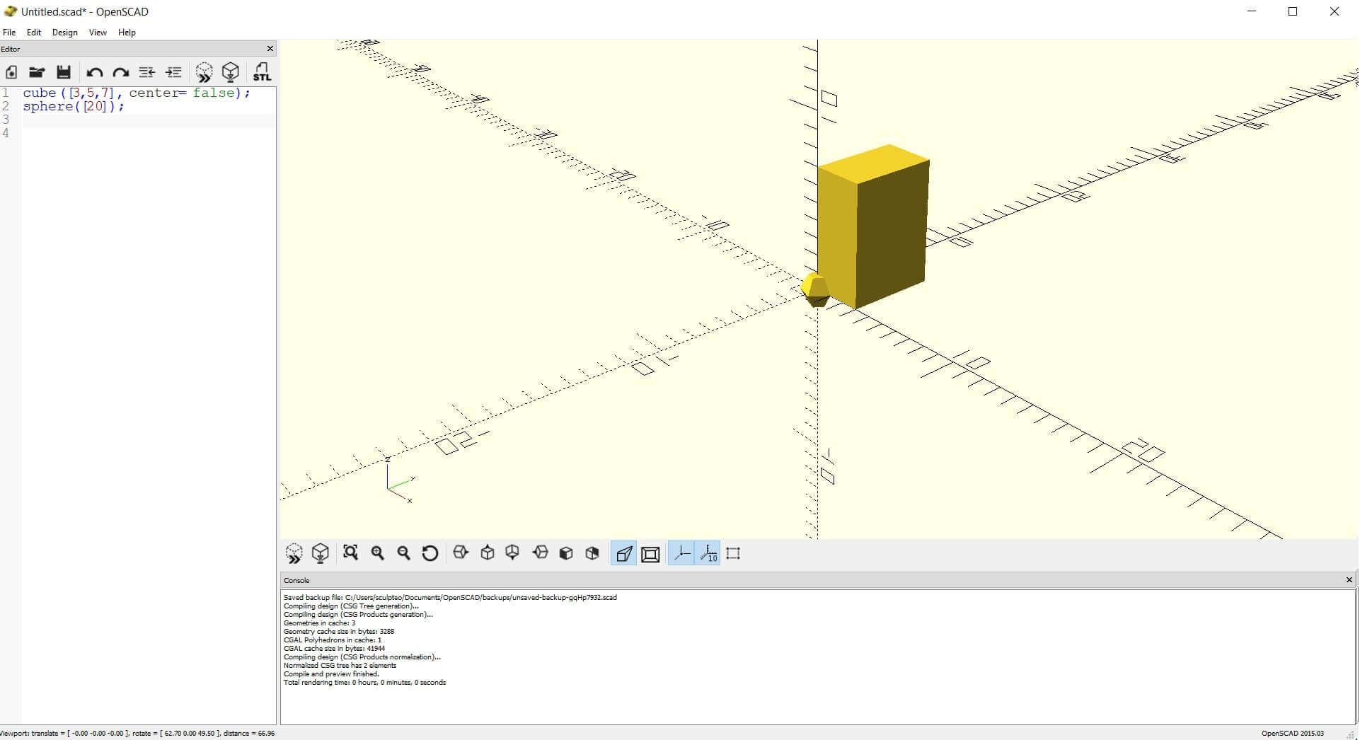1360x740 pixels.
Task: Click the Render icon below the viewport
Action: (x=321, y=553)
